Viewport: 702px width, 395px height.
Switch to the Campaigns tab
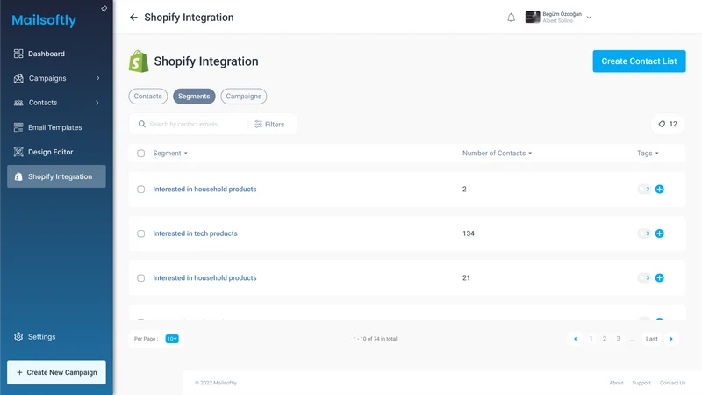[x=244, y=97]
